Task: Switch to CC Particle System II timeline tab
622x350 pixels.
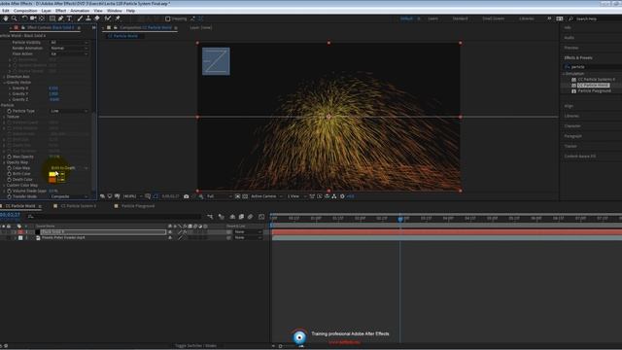Action: [x=78, y=206]
